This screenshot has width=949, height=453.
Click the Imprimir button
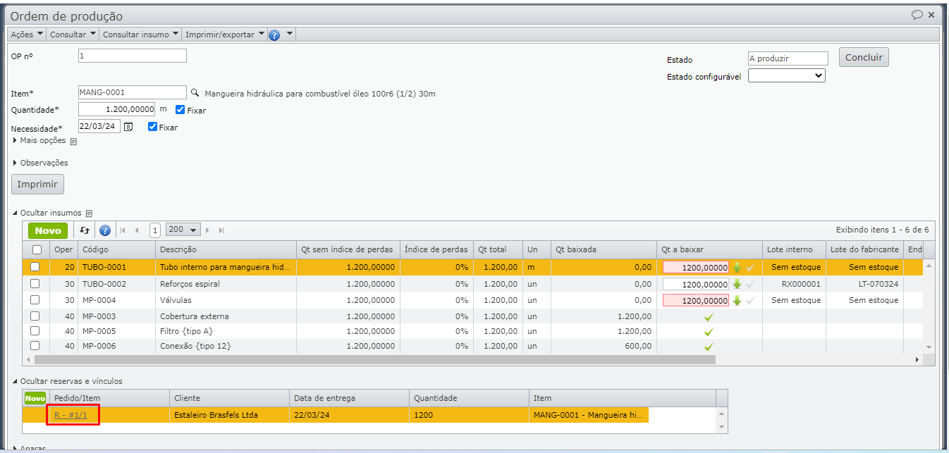click(x=37, y=184)
